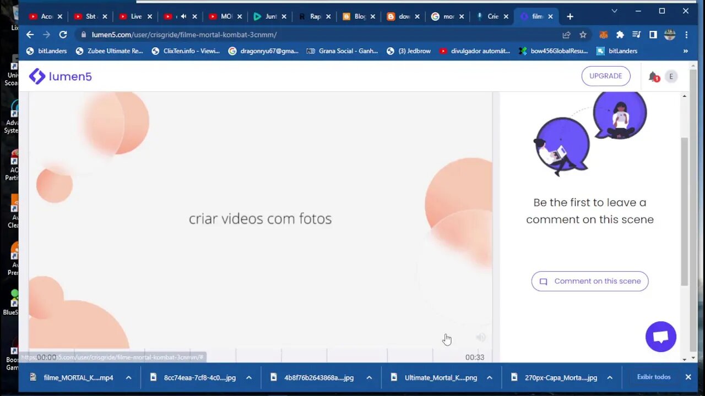Mute the audio-playing YouTube tab

pos(184,16)
